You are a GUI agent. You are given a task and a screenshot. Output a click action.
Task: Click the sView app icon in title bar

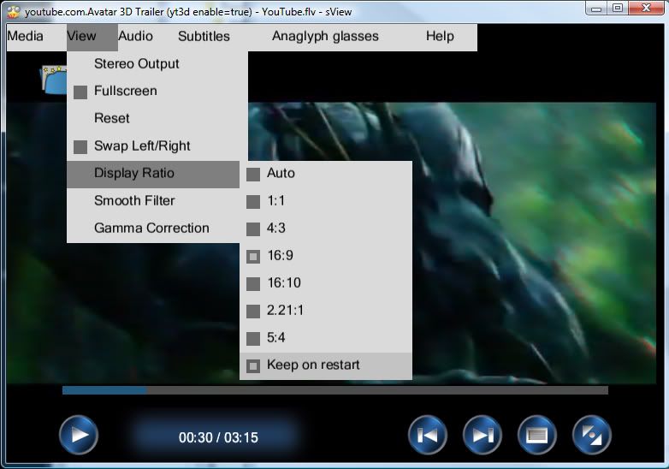pos(14,11)
